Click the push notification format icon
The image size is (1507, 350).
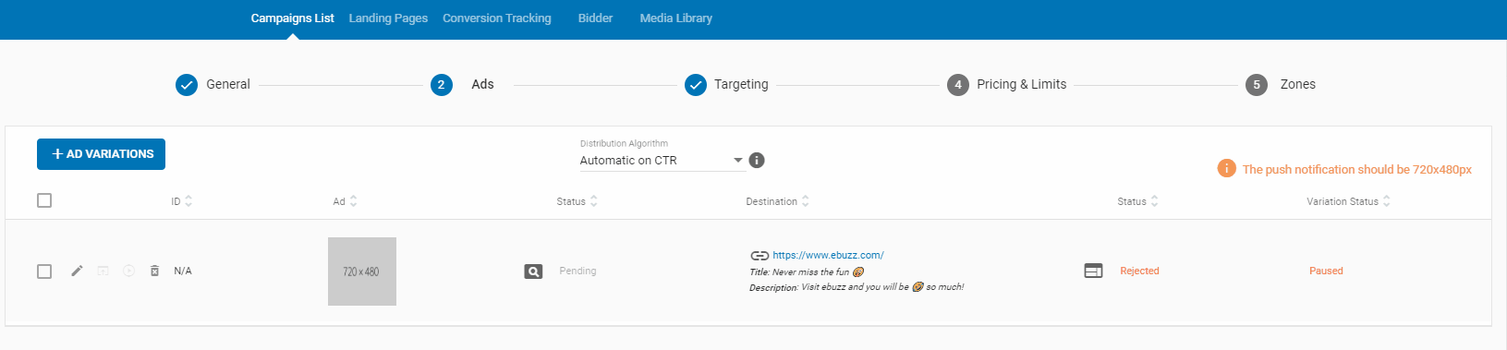pos(1093,271)
